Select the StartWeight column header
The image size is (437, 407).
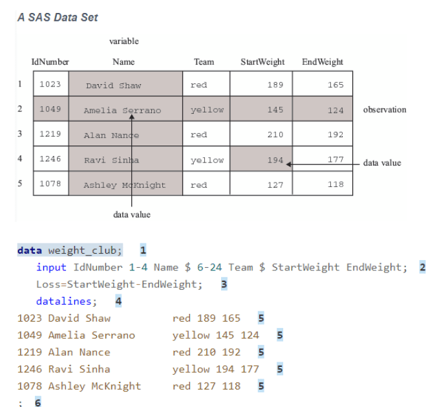pos(262,62)
